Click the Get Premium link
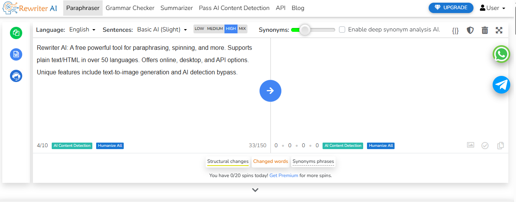This screenshot has height=202, width=516. (283, 176)
